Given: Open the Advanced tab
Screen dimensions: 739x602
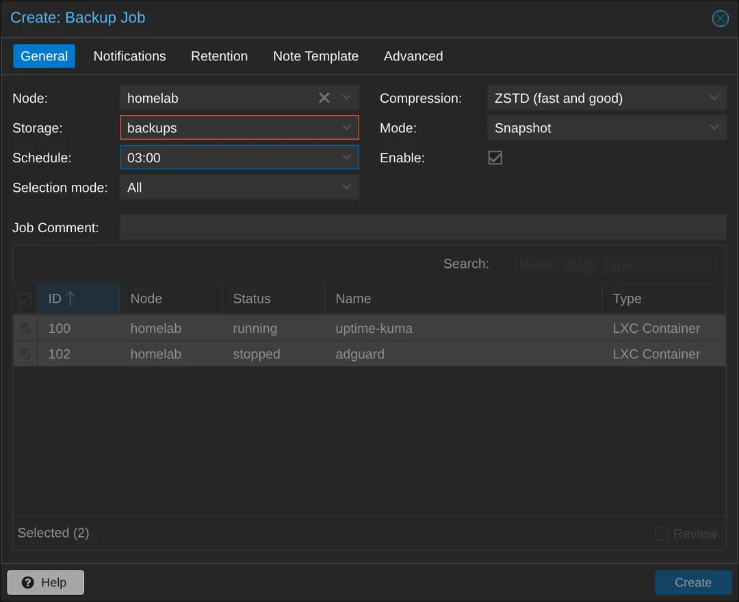Looking at the screenshot, I should coord(413,56).
